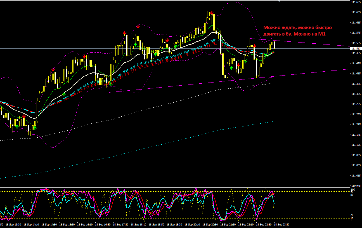Click price axis label 111.255
This screenshot has width=362, height=228.
[356, 114]
